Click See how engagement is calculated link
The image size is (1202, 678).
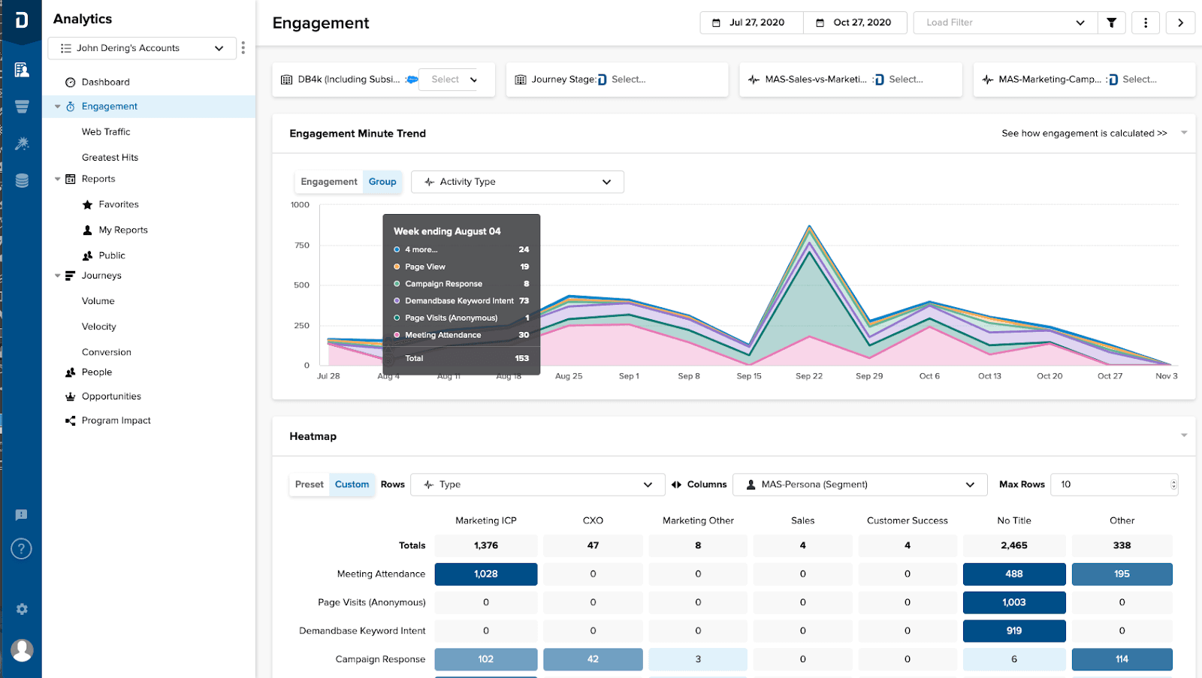[1084, 133]
